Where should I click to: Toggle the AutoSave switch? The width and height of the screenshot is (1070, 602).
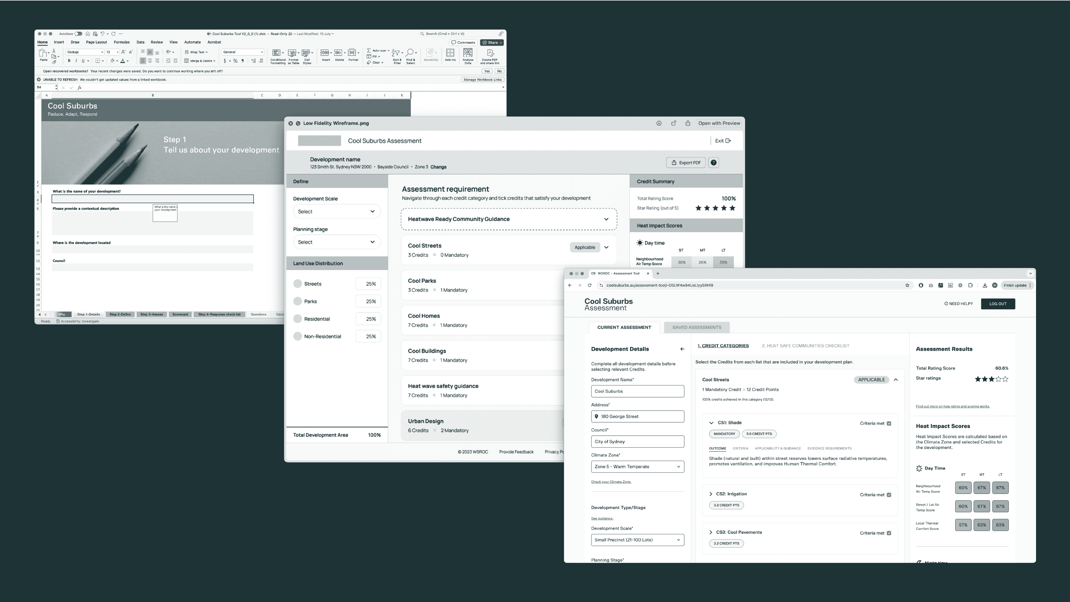pyautogui.click(x=78, y=34)
